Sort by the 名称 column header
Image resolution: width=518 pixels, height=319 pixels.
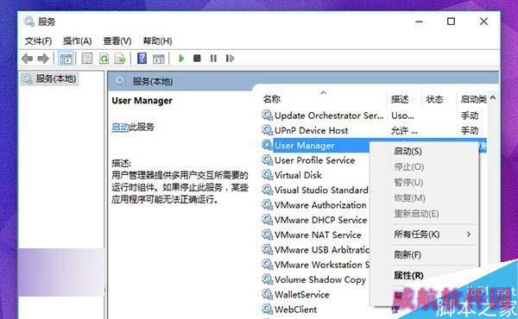(x=272, y=99)
